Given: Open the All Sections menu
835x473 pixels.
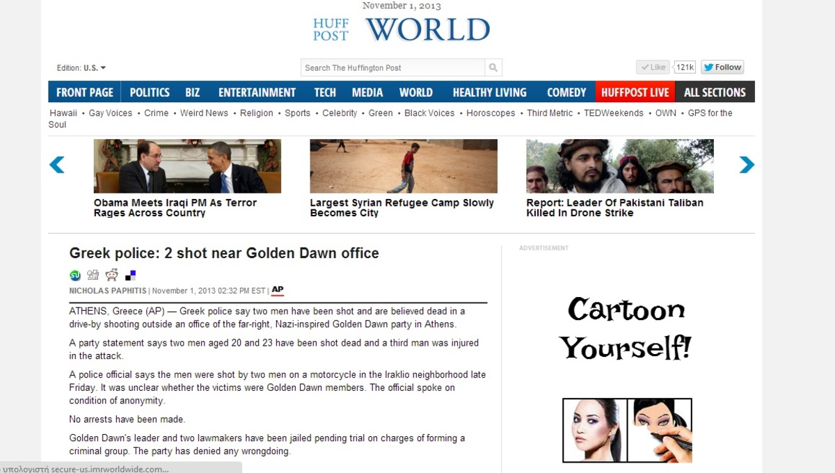Looking at the screenshot, I should point(715,92).
